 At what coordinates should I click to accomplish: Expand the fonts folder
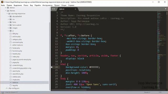[8, 22]
